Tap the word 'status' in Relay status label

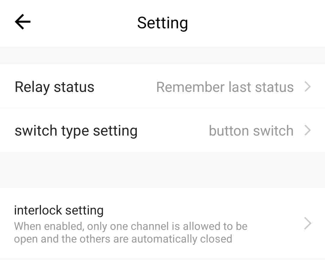pos(74,87)
